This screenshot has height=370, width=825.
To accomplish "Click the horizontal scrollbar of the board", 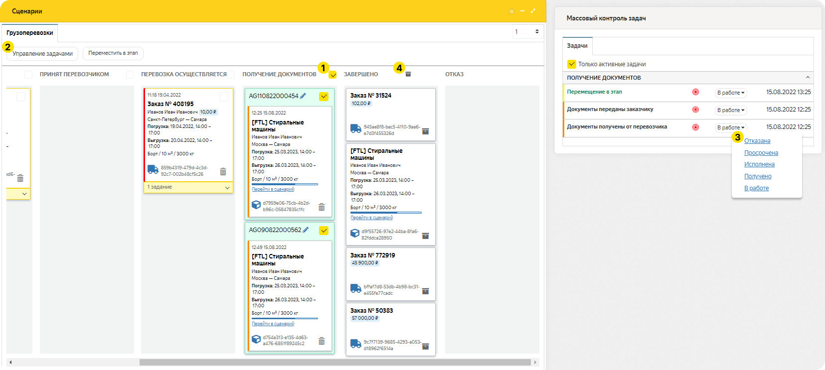I will coord(334,362).
